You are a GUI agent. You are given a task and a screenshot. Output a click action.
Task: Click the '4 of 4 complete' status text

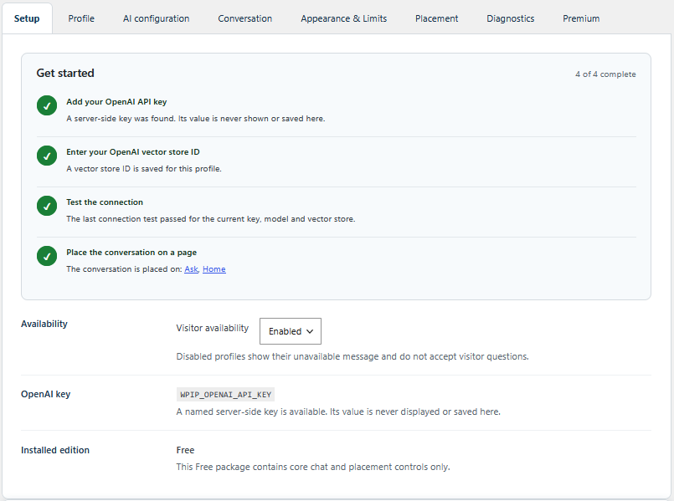(605, 74)
